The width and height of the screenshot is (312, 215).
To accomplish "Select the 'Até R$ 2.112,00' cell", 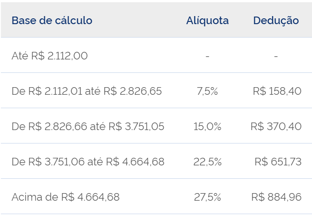I will [x=50, y=56].
